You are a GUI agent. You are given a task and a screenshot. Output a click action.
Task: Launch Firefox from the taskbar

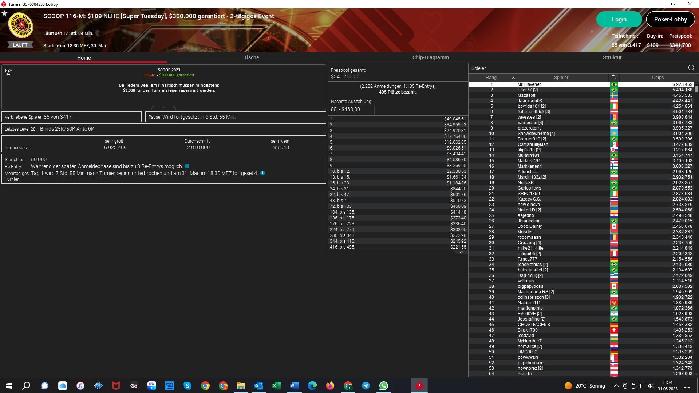click(x=330, y=386)
